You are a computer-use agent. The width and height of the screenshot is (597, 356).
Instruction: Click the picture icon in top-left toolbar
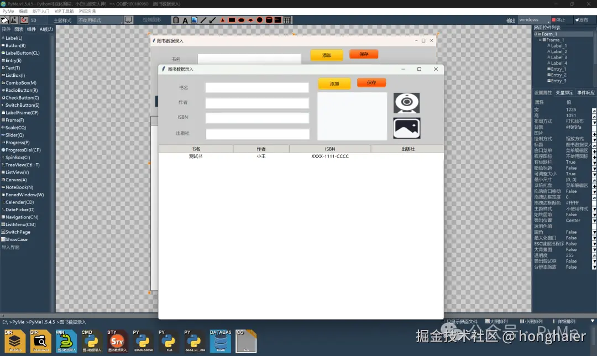(x=14, y=20)
